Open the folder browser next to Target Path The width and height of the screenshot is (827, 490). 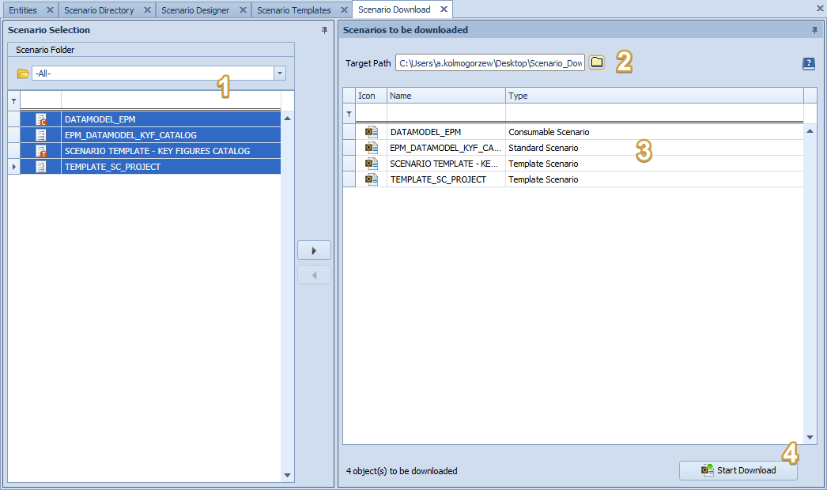coord(597,62)
